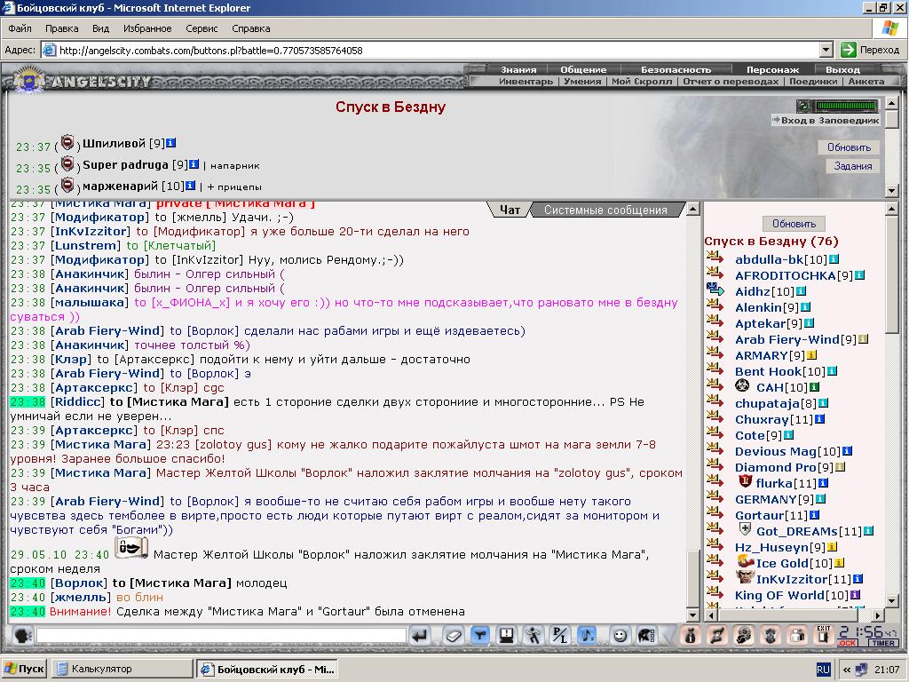Image resolution: width=909 pixels, height=682 pixels.
Task: Click the exchange arrows icon in toolbar
Action: pos(716,636)
